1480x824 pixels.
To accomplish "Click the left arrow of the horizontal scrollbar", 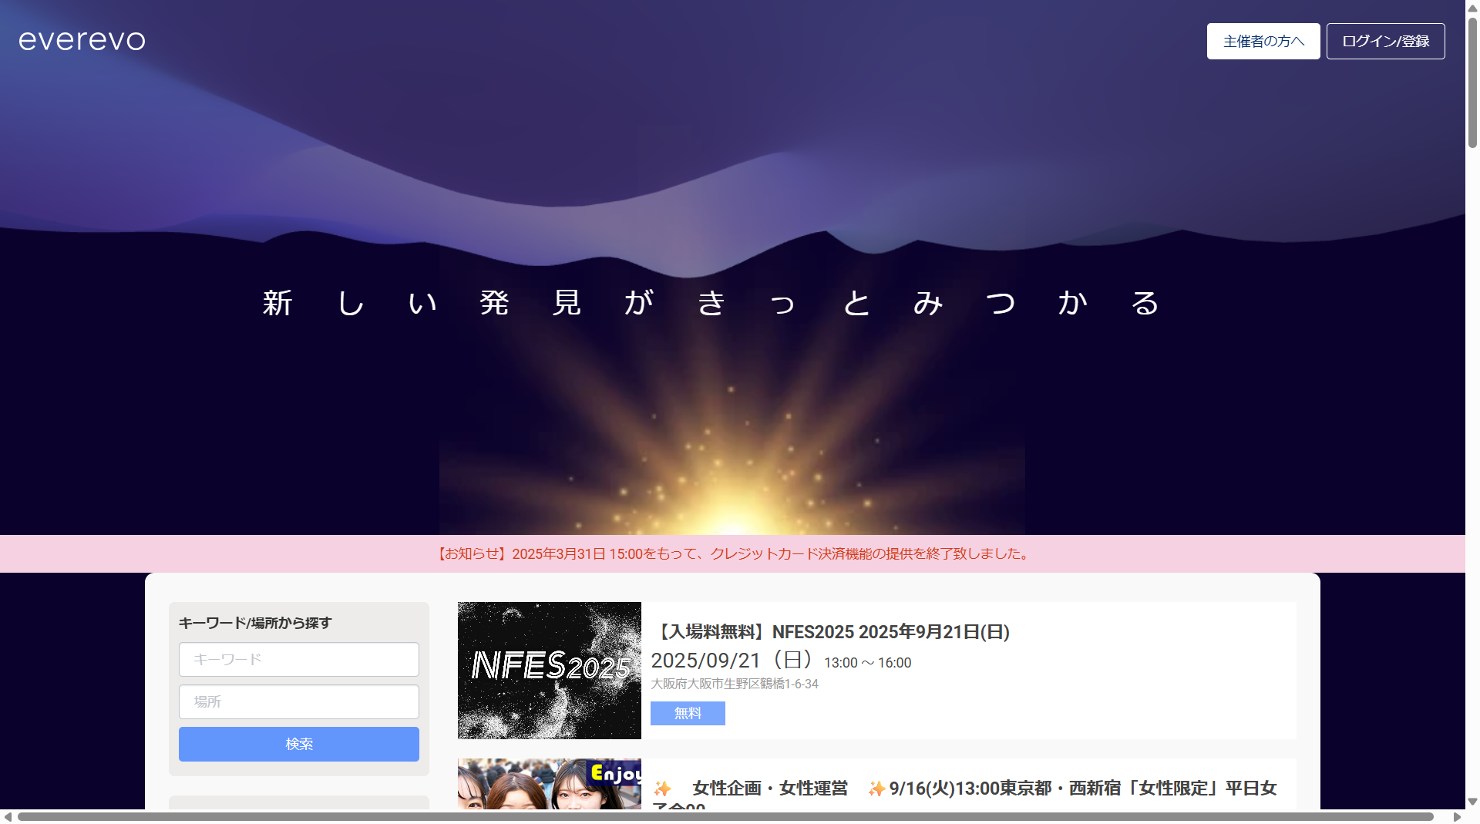I will [6, 818].
